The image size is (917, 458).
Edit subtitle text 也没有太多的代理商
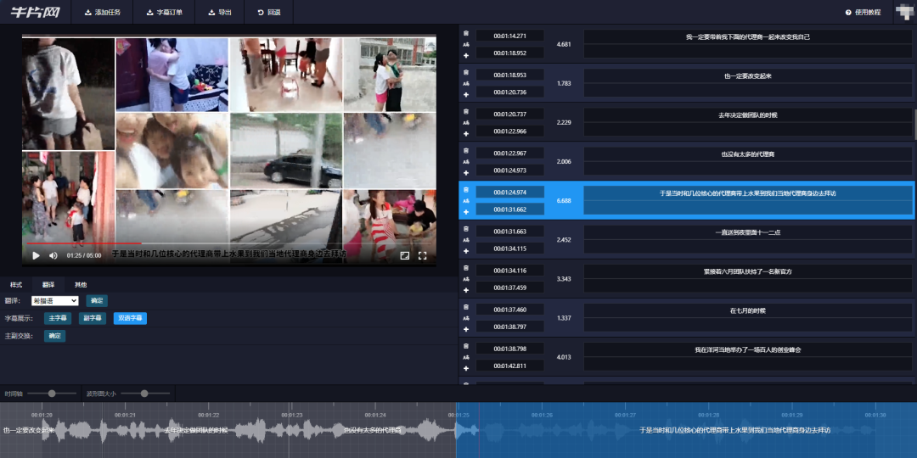pos(748,154)
